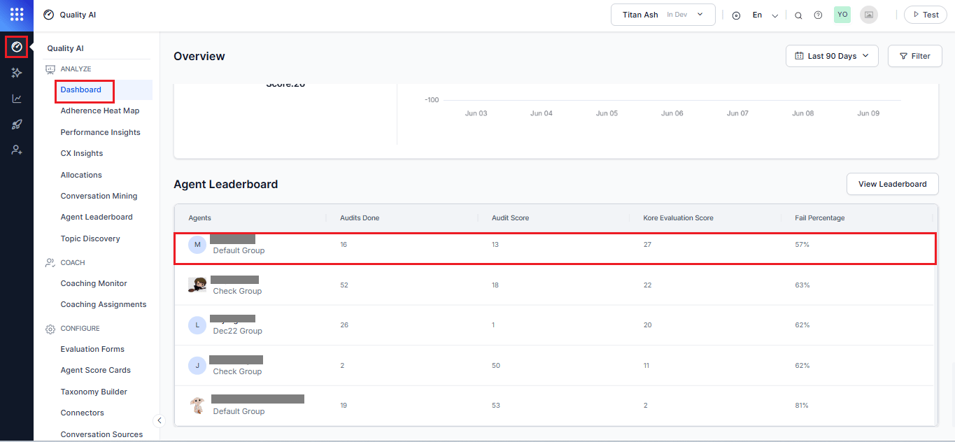Image resolution: width=955 pixels, height=442 pixels.
Task: Click the audits done value 26
Action: tap(344, 325)
